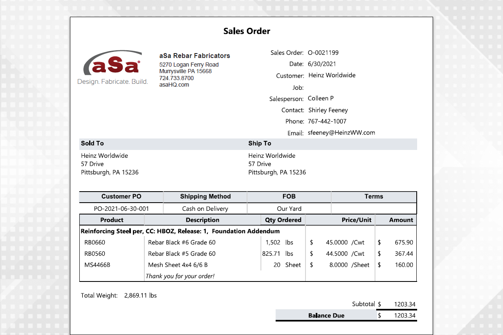Viewport: 503px width, 335px height.
Task: Click Total Weight 2,869.11 lbs
Action: tap(119, 295)
